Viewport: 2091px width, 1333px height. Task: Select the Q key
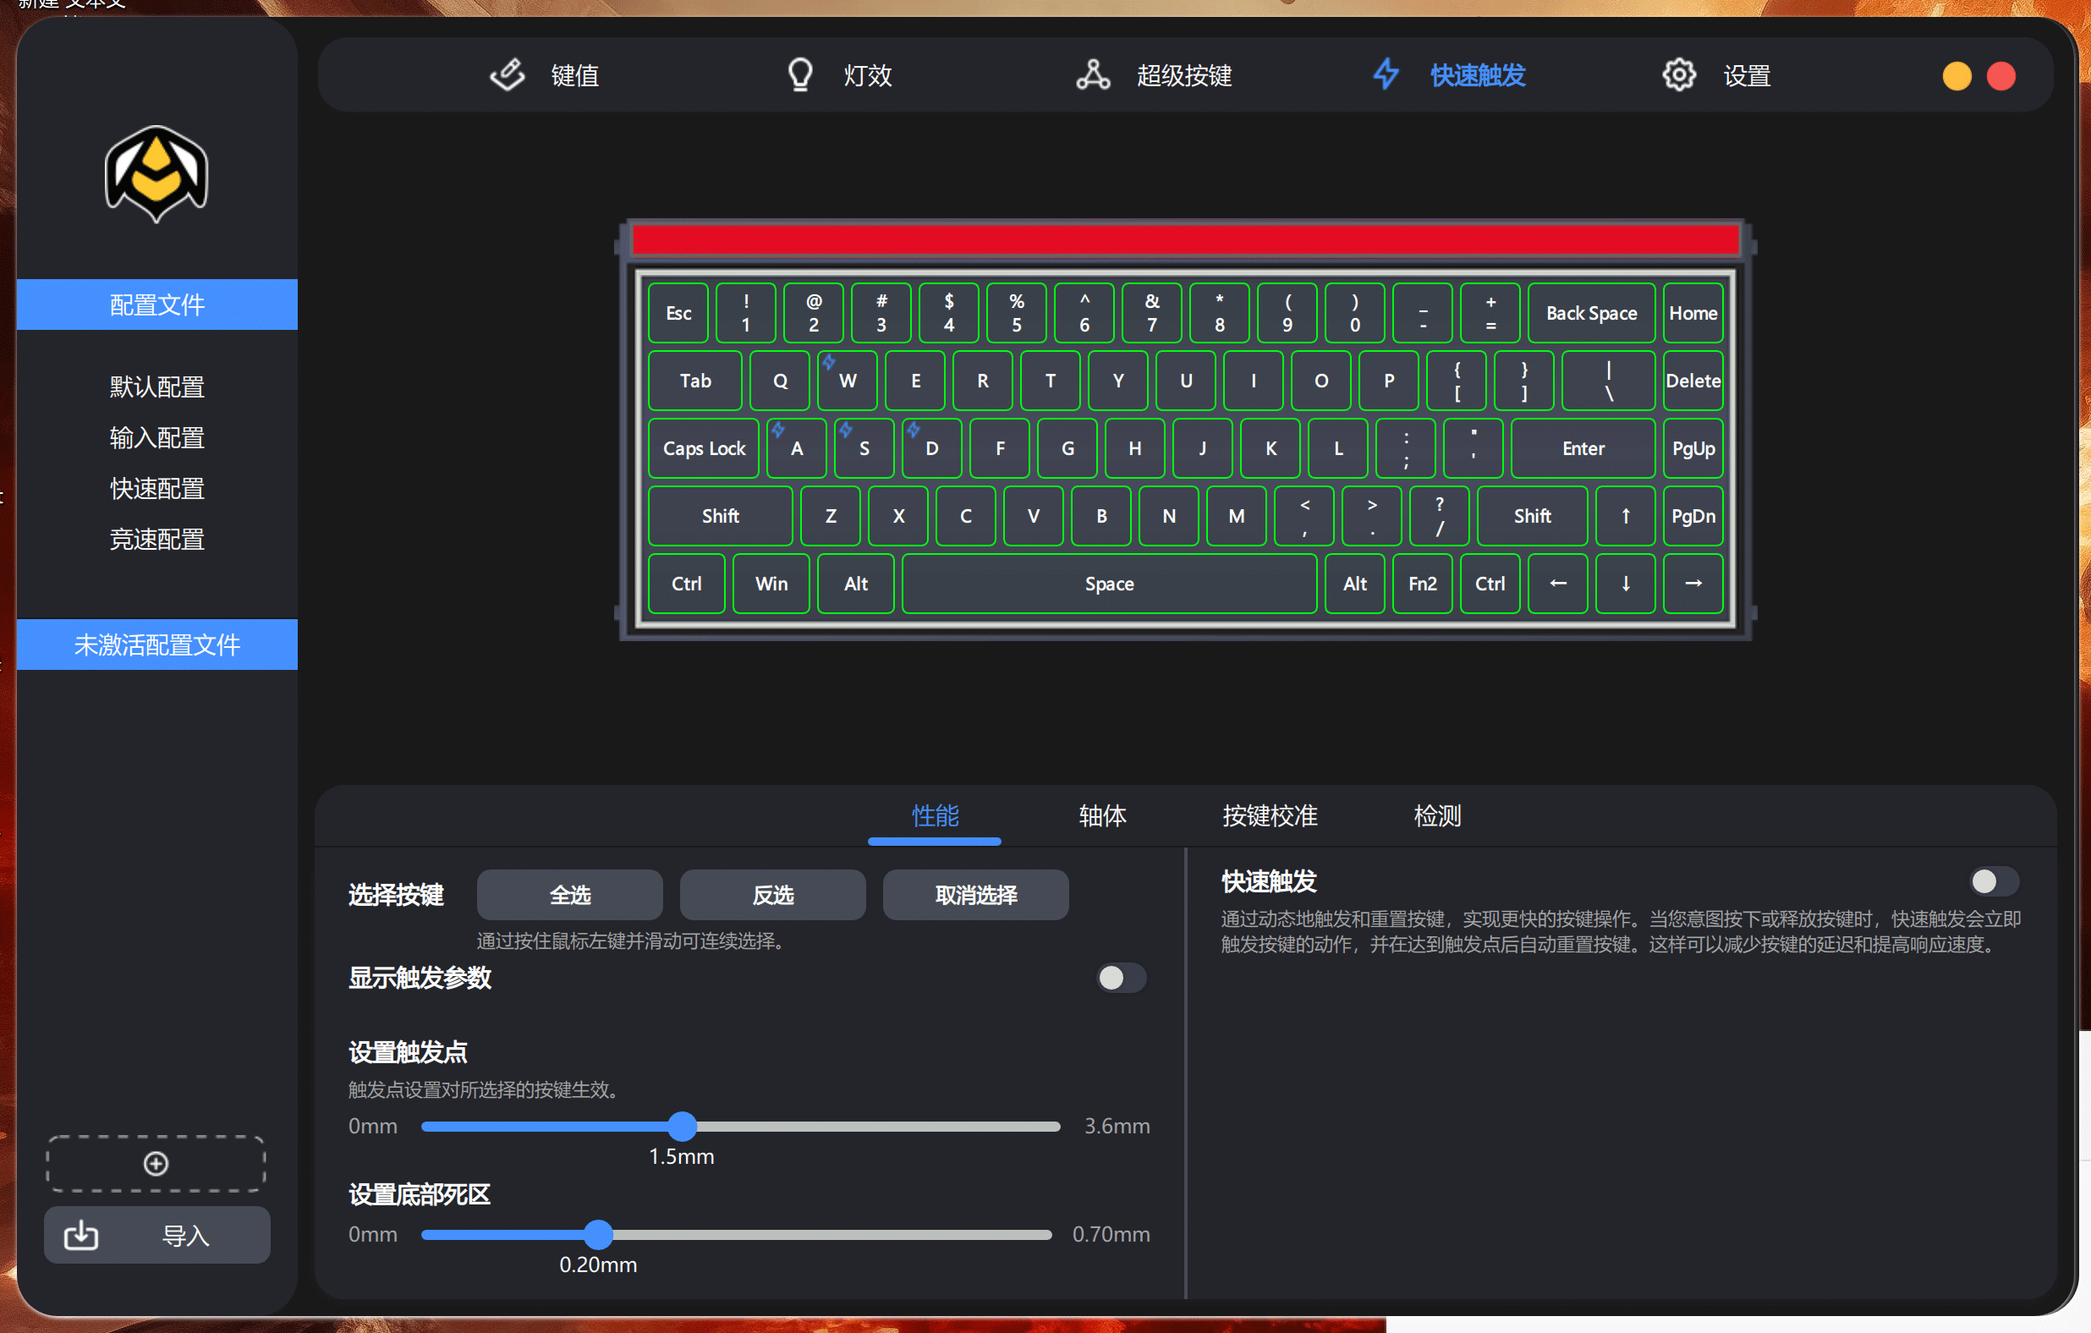pyautogui.click(x=780, y=381)
